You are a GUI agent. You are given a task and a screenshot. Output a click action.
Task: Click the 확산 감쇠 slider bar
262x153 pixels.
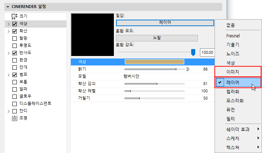coord(154,84)
